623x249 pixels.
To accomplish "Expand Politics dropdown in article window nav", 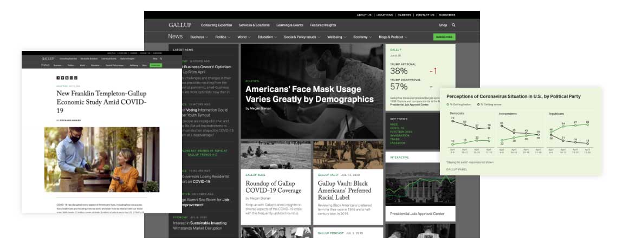I will coord(72,65).
